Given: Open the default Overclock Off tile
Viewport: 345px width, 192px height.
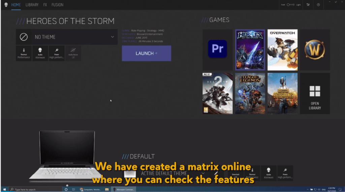Looking at the screenshot, I should (236, 173).
